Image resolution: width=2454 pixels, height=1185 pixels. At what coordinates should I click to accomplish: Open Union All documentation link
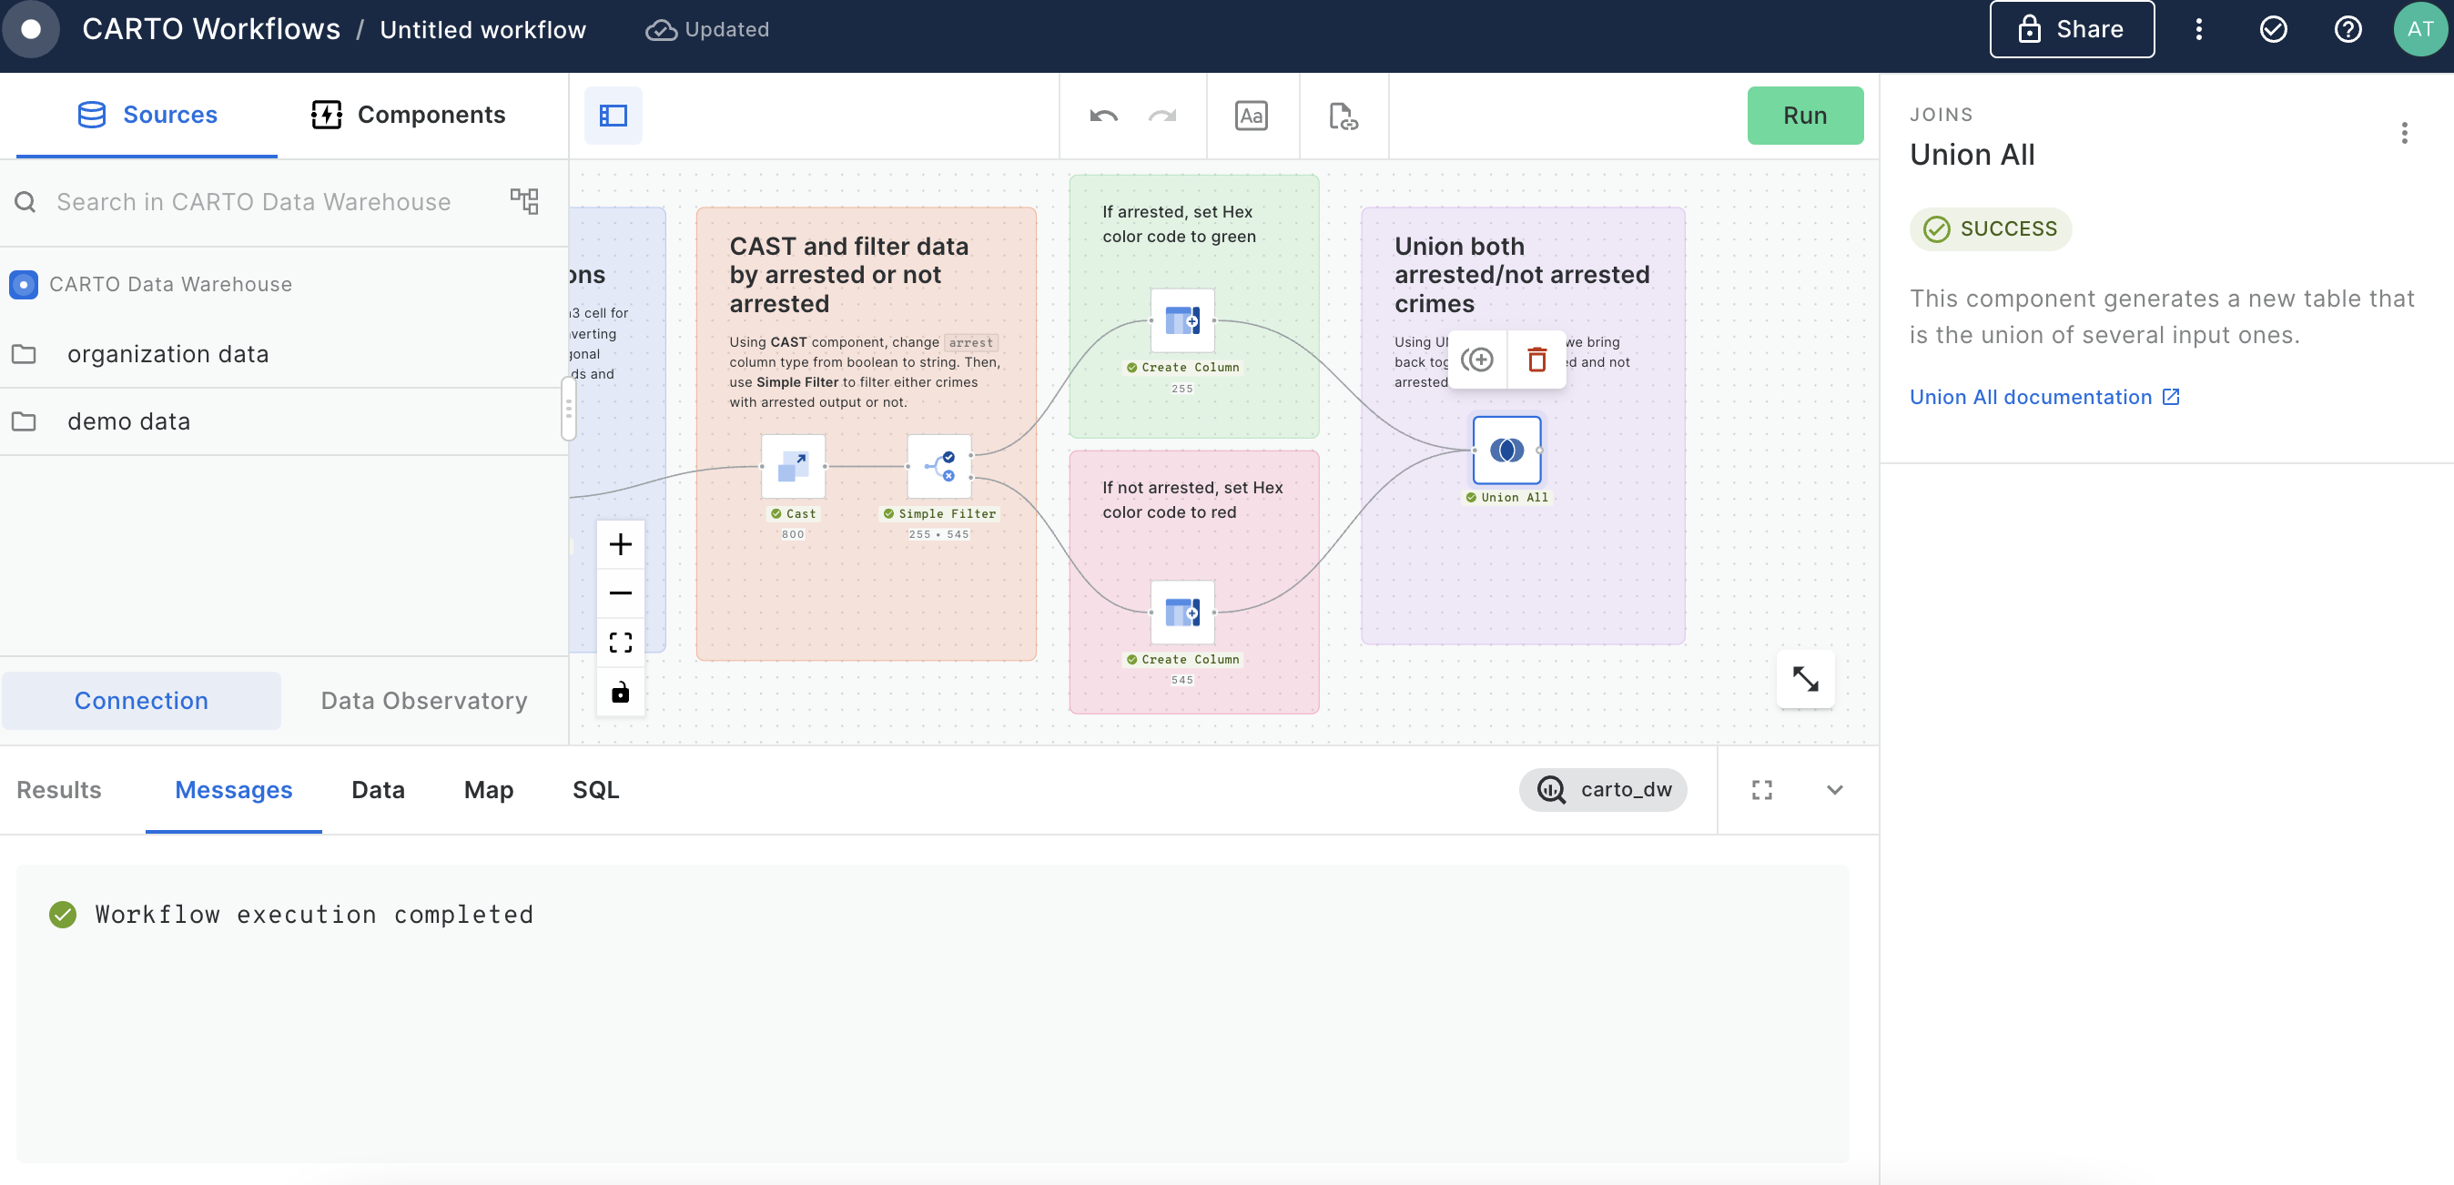(x=2043, y=396)
